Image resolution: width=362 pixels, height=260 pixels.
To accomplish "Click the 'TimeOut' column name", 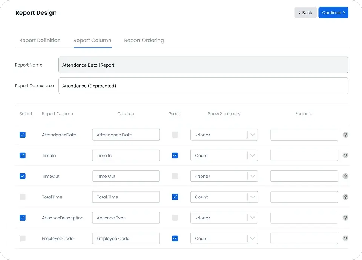I will pos(51,177).
